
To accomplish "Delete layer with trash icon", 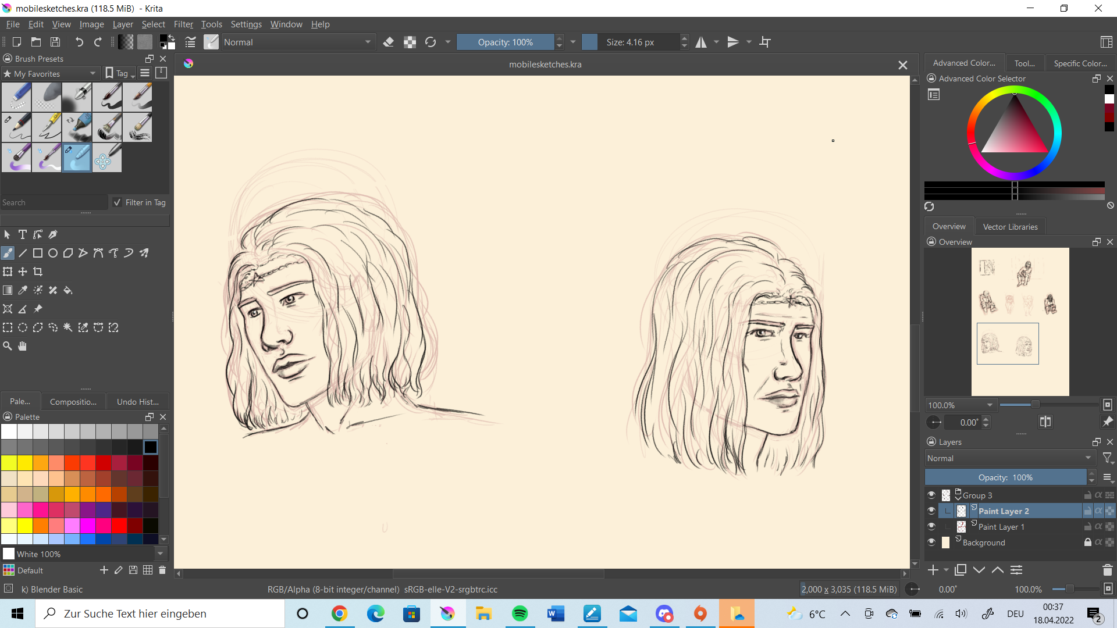I will click(1107, 570).
